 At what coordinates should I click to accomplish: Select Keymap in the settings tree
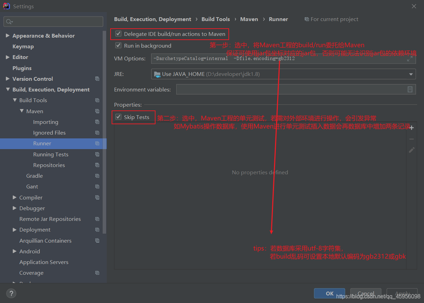pos(23,47)
